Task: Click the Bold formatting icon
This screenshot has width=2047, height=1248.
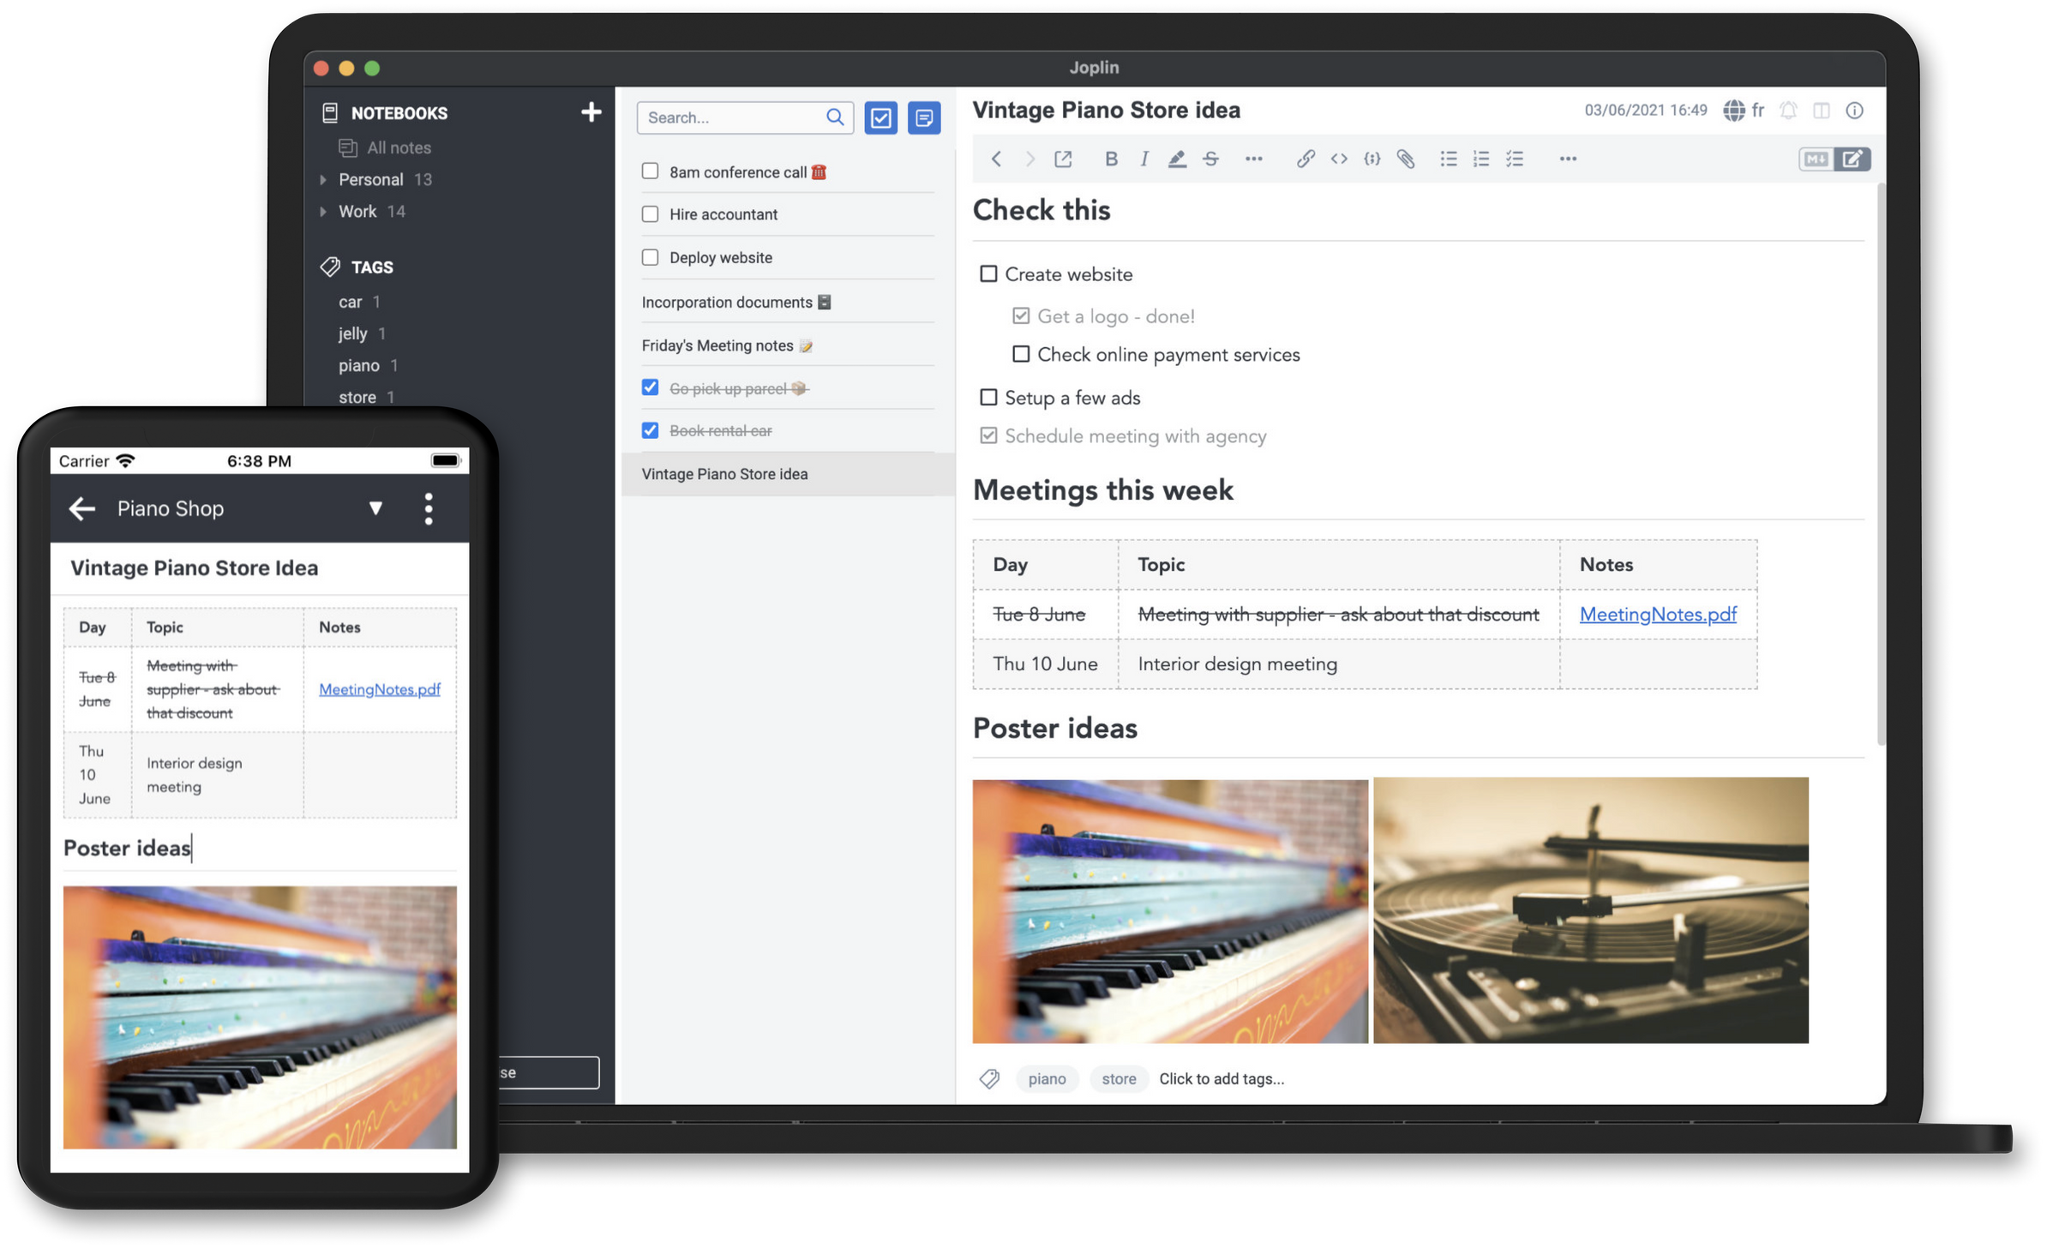Action: pos(1110,158)
